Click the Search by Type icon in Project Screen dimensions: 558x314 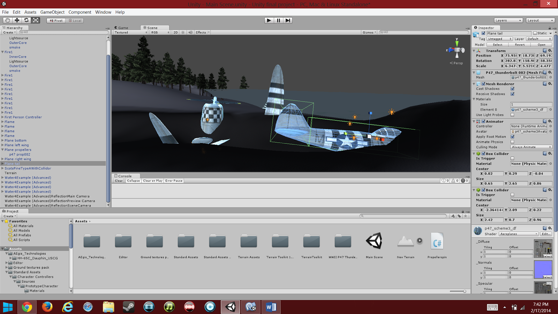[453, 216]
